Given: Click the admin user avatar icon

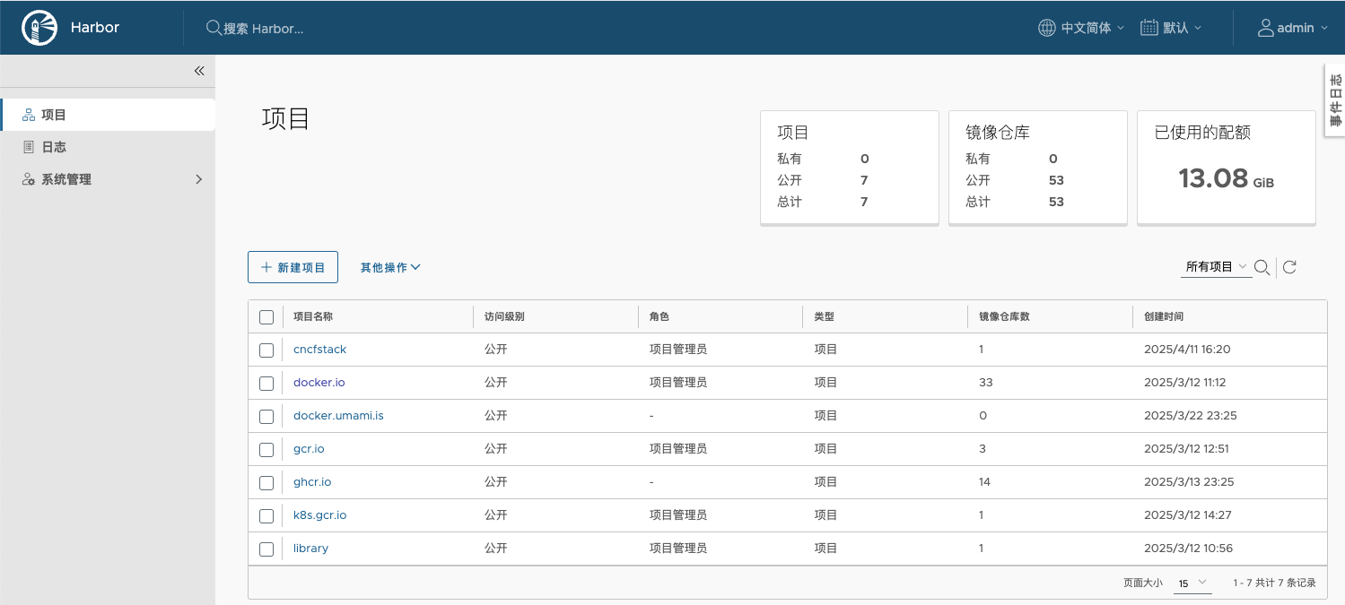Looking at the screenshot, I should [x=1266, y=28].
